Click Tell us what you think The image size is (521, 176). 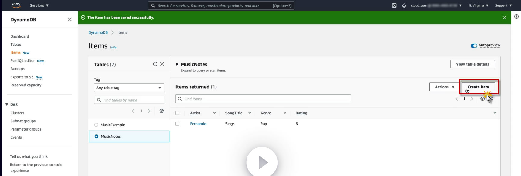(29, 157)
